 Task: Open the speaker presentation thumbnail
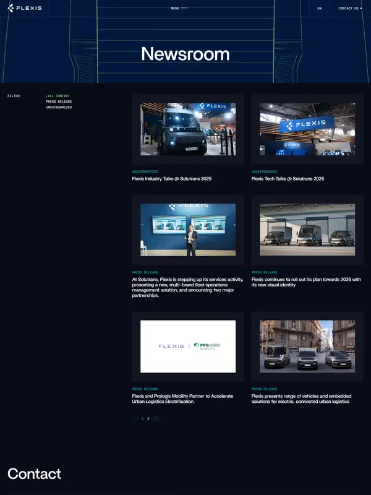point(188,230)
